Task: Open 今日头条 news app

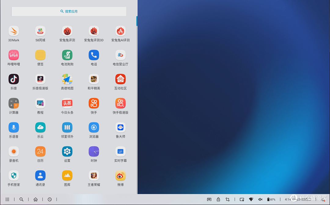Action: click(x=67, y=103)
